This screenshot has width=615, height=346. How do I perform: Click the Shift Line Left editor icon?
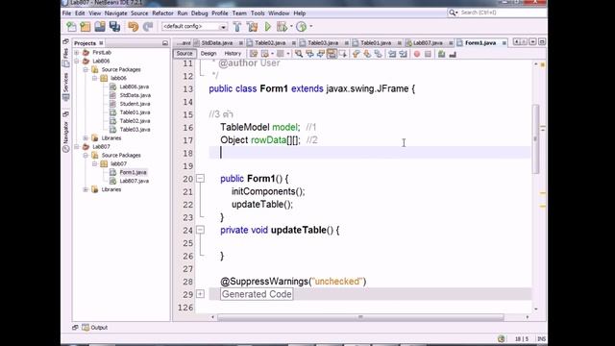[392, 54]
